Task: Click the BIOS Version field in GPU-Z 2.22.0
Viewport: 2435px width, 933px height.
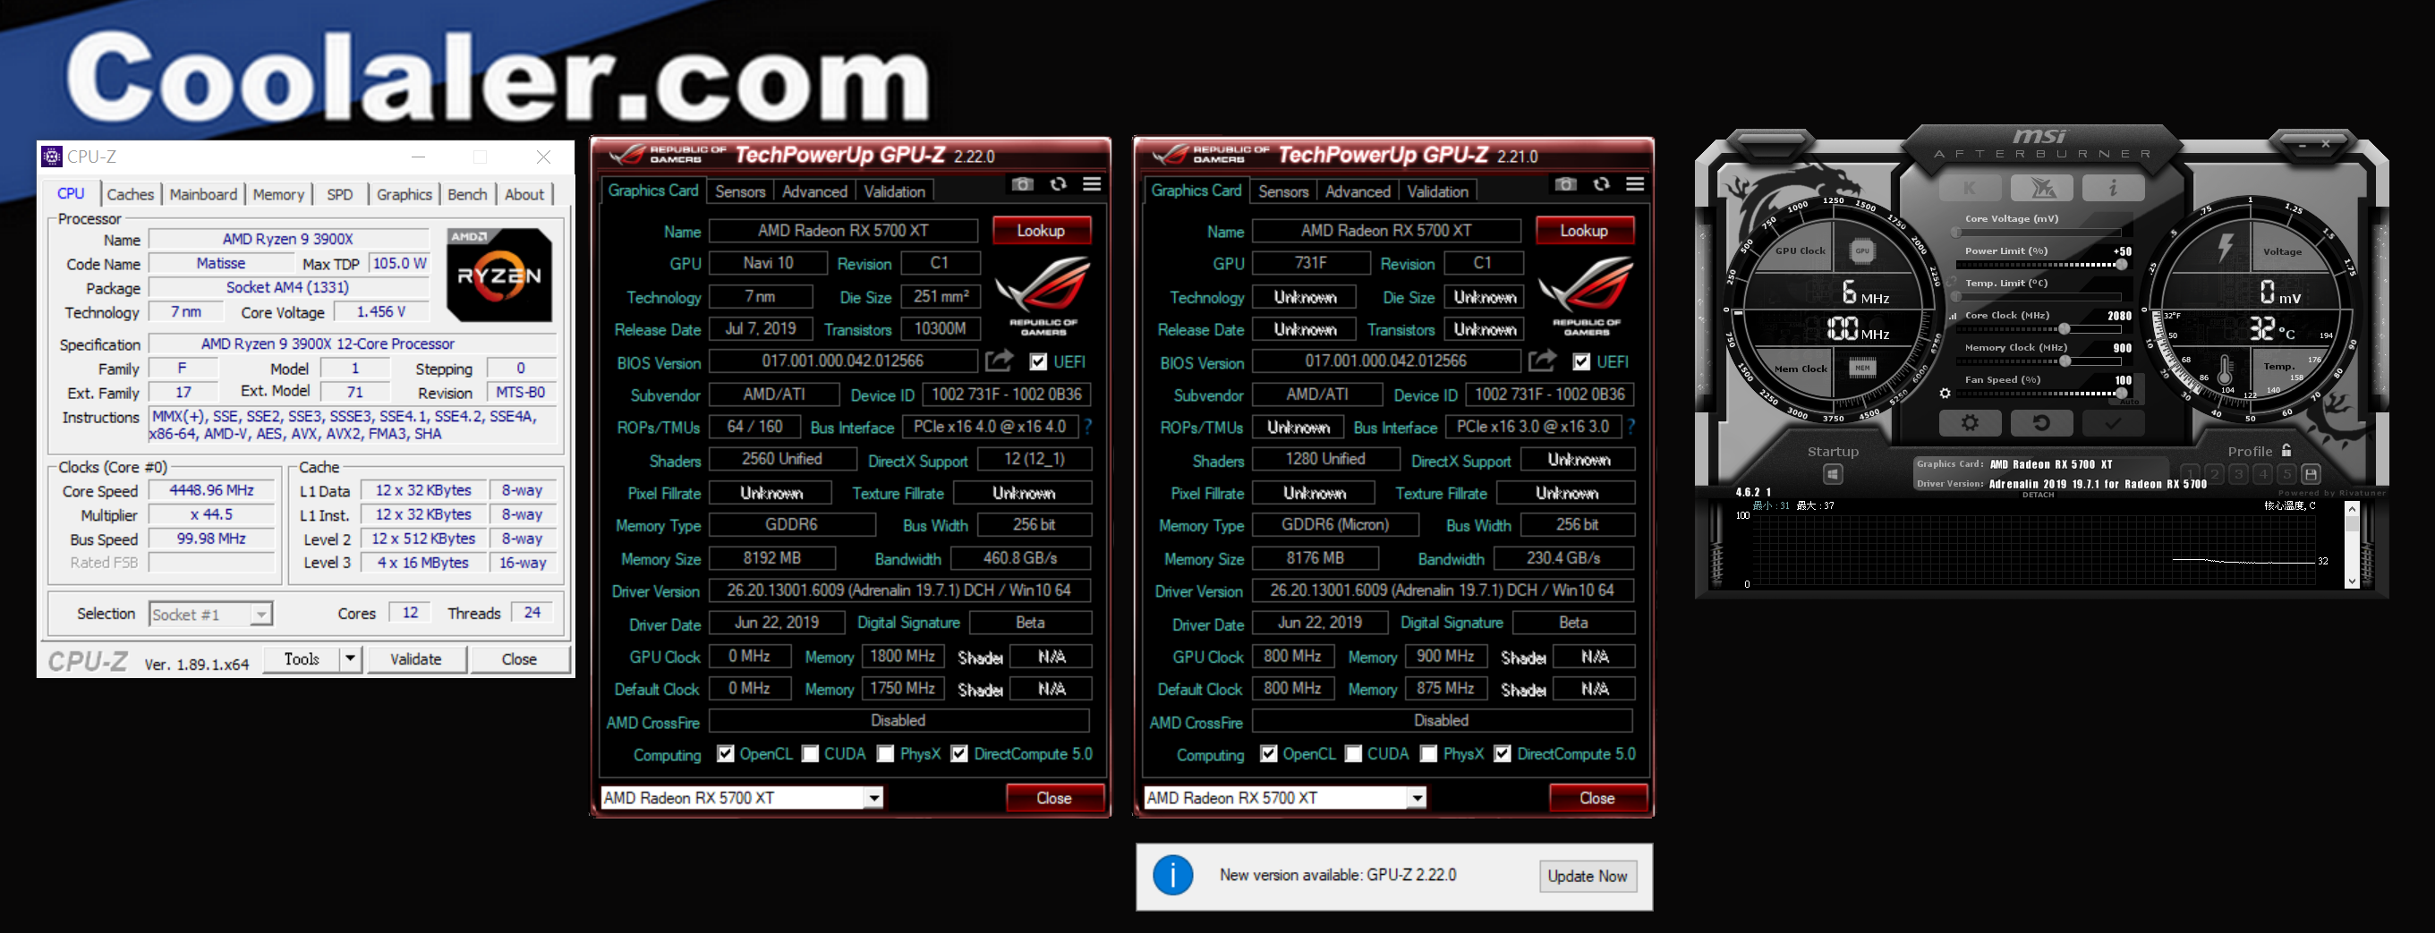Action: (843, 361)
